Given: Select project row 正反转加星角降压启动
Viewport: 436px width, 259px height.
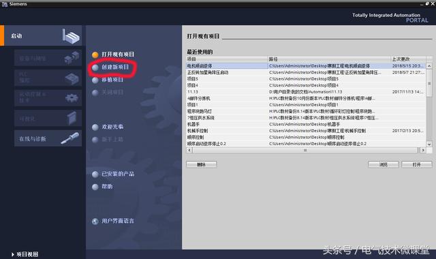Looking at the screenshot, I should (x=306, y=72).
